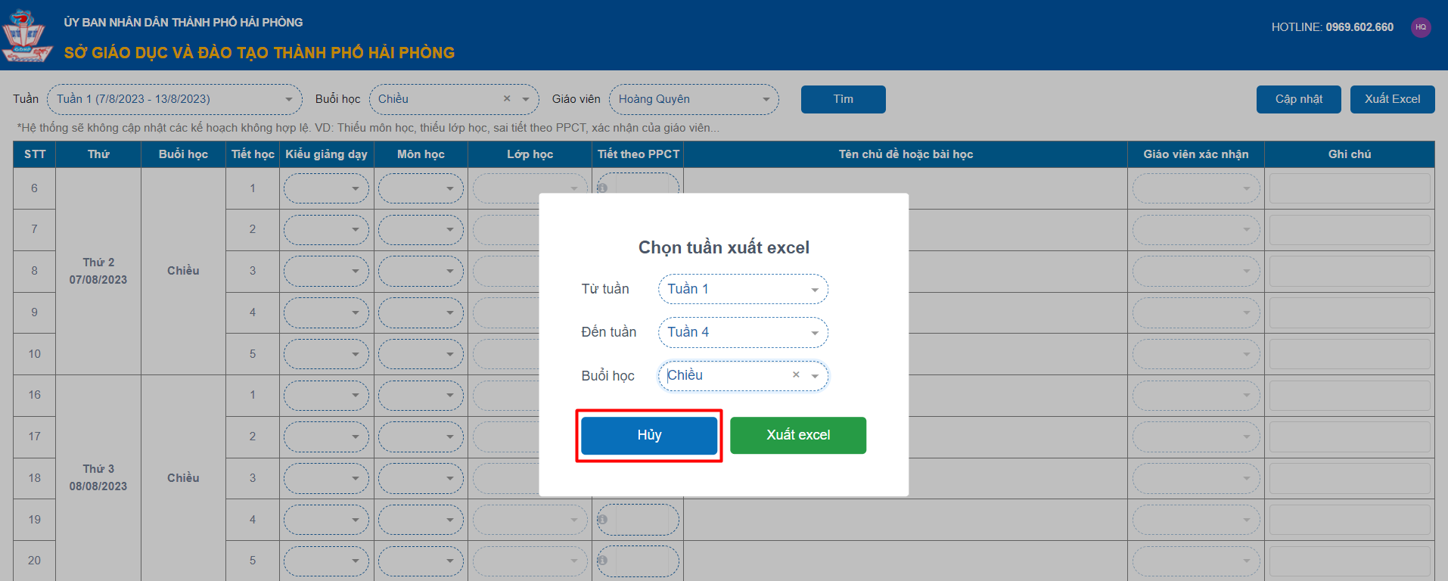Open the Buổi học dropdown arrow in the dialog
Viewport: 1448px width, 581px height.
tap(815, 376)
